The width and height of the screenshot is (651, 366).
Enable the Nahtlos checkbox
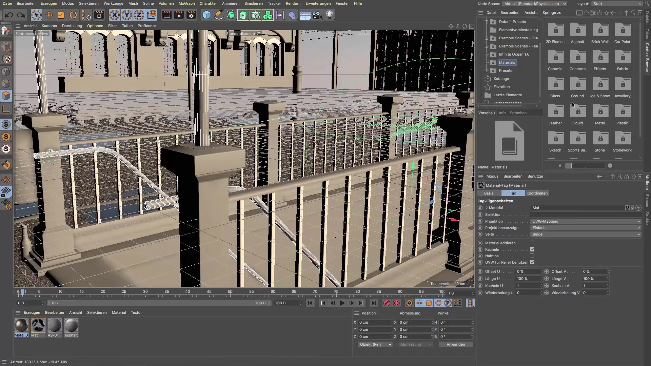[532, 256]
